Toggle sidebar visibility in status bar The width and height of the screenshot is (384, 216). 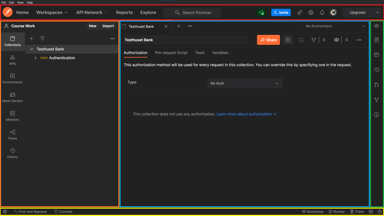(5, 212)
